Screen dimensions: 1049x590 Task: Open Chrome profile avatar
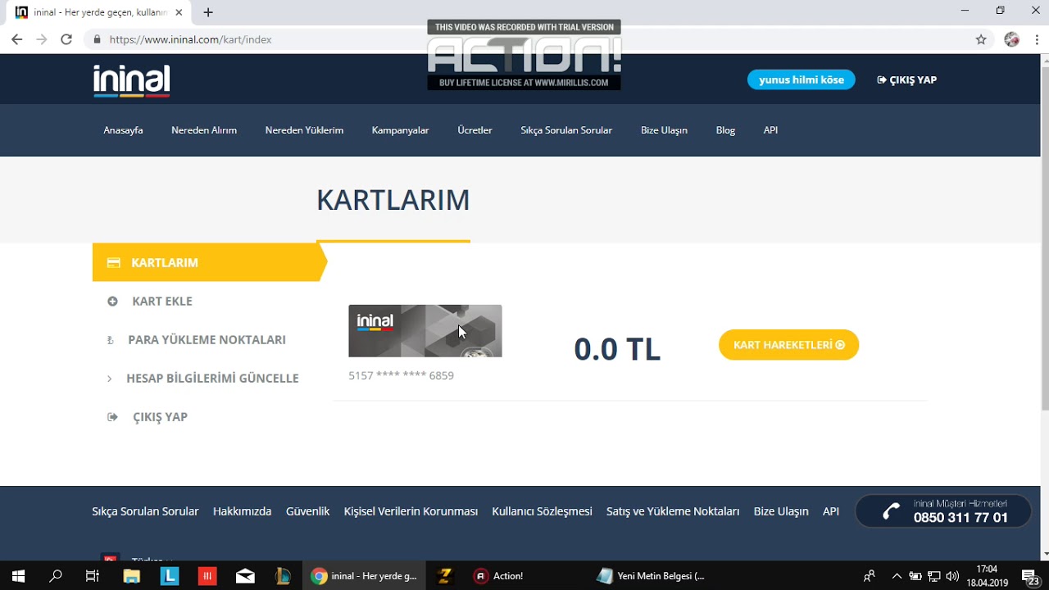pos(1012,39)
